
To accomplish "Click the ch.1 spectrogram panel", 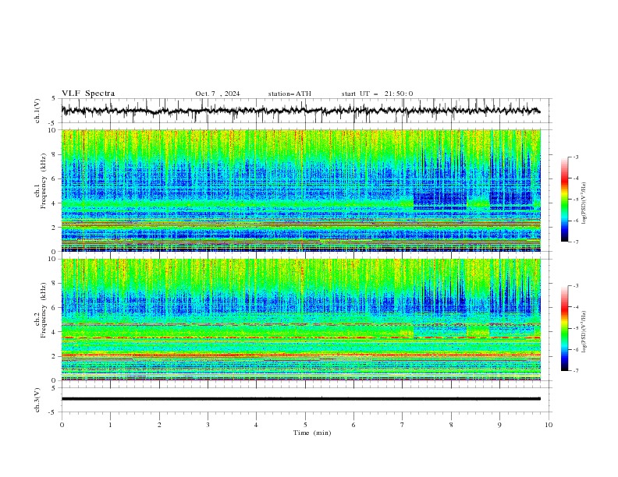I will [300, 190].
